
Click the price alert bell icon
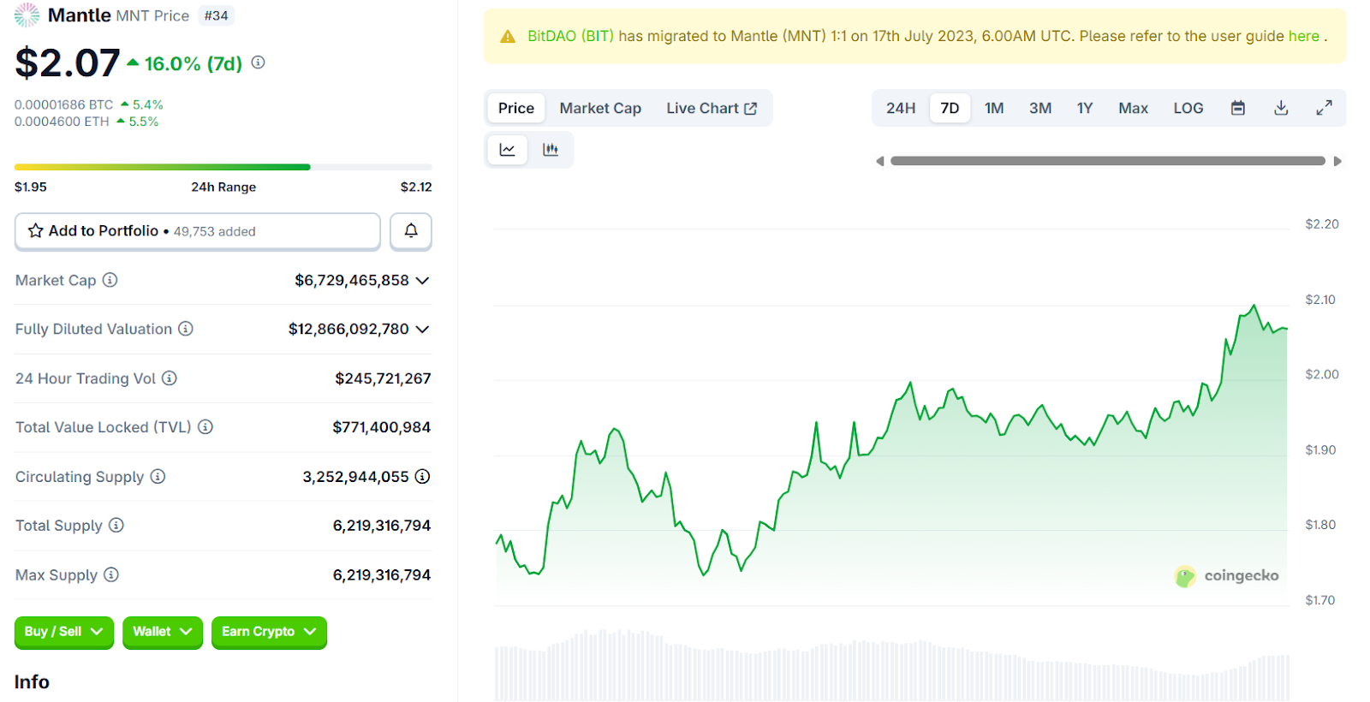point(411,231)
